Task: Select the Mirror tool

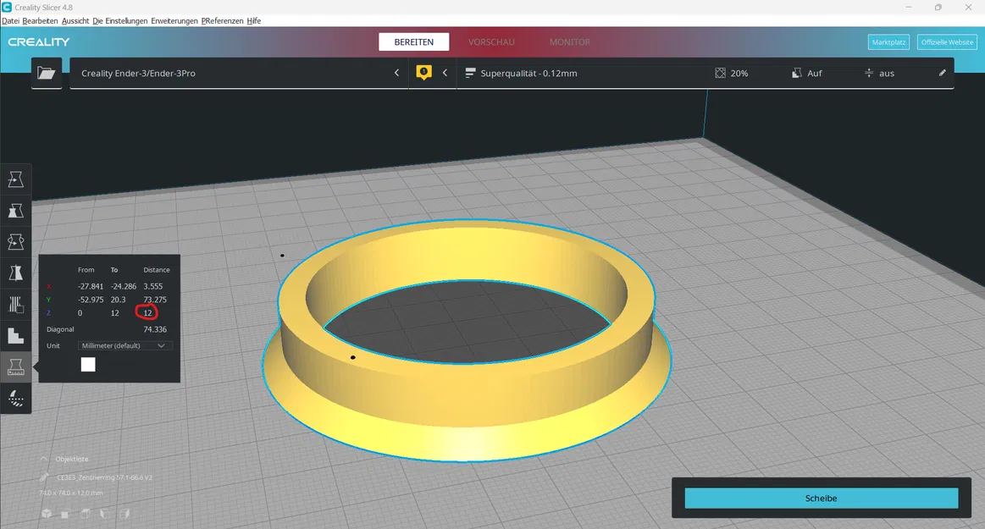Action: (15, 273)
